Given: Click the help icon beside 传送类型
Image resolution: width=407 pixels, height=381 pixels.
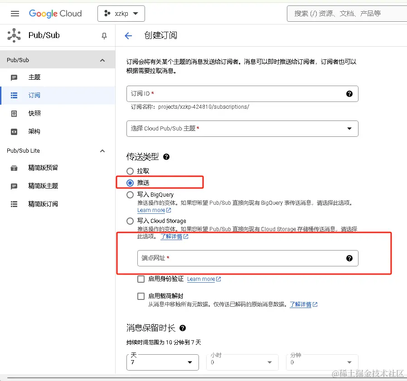Looking at the screenshot, I should pos(166,157).
